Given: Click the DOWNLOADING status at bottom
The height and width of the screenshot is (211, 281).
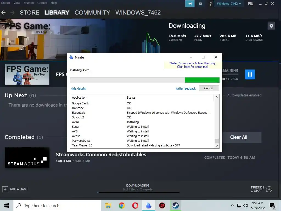Looking at the screenshot, I should pos(138,185).
